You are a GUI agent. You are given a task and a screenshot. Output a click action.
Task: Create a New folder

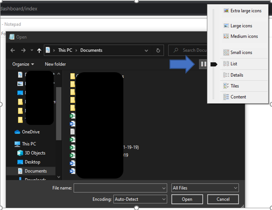point(55,64)
